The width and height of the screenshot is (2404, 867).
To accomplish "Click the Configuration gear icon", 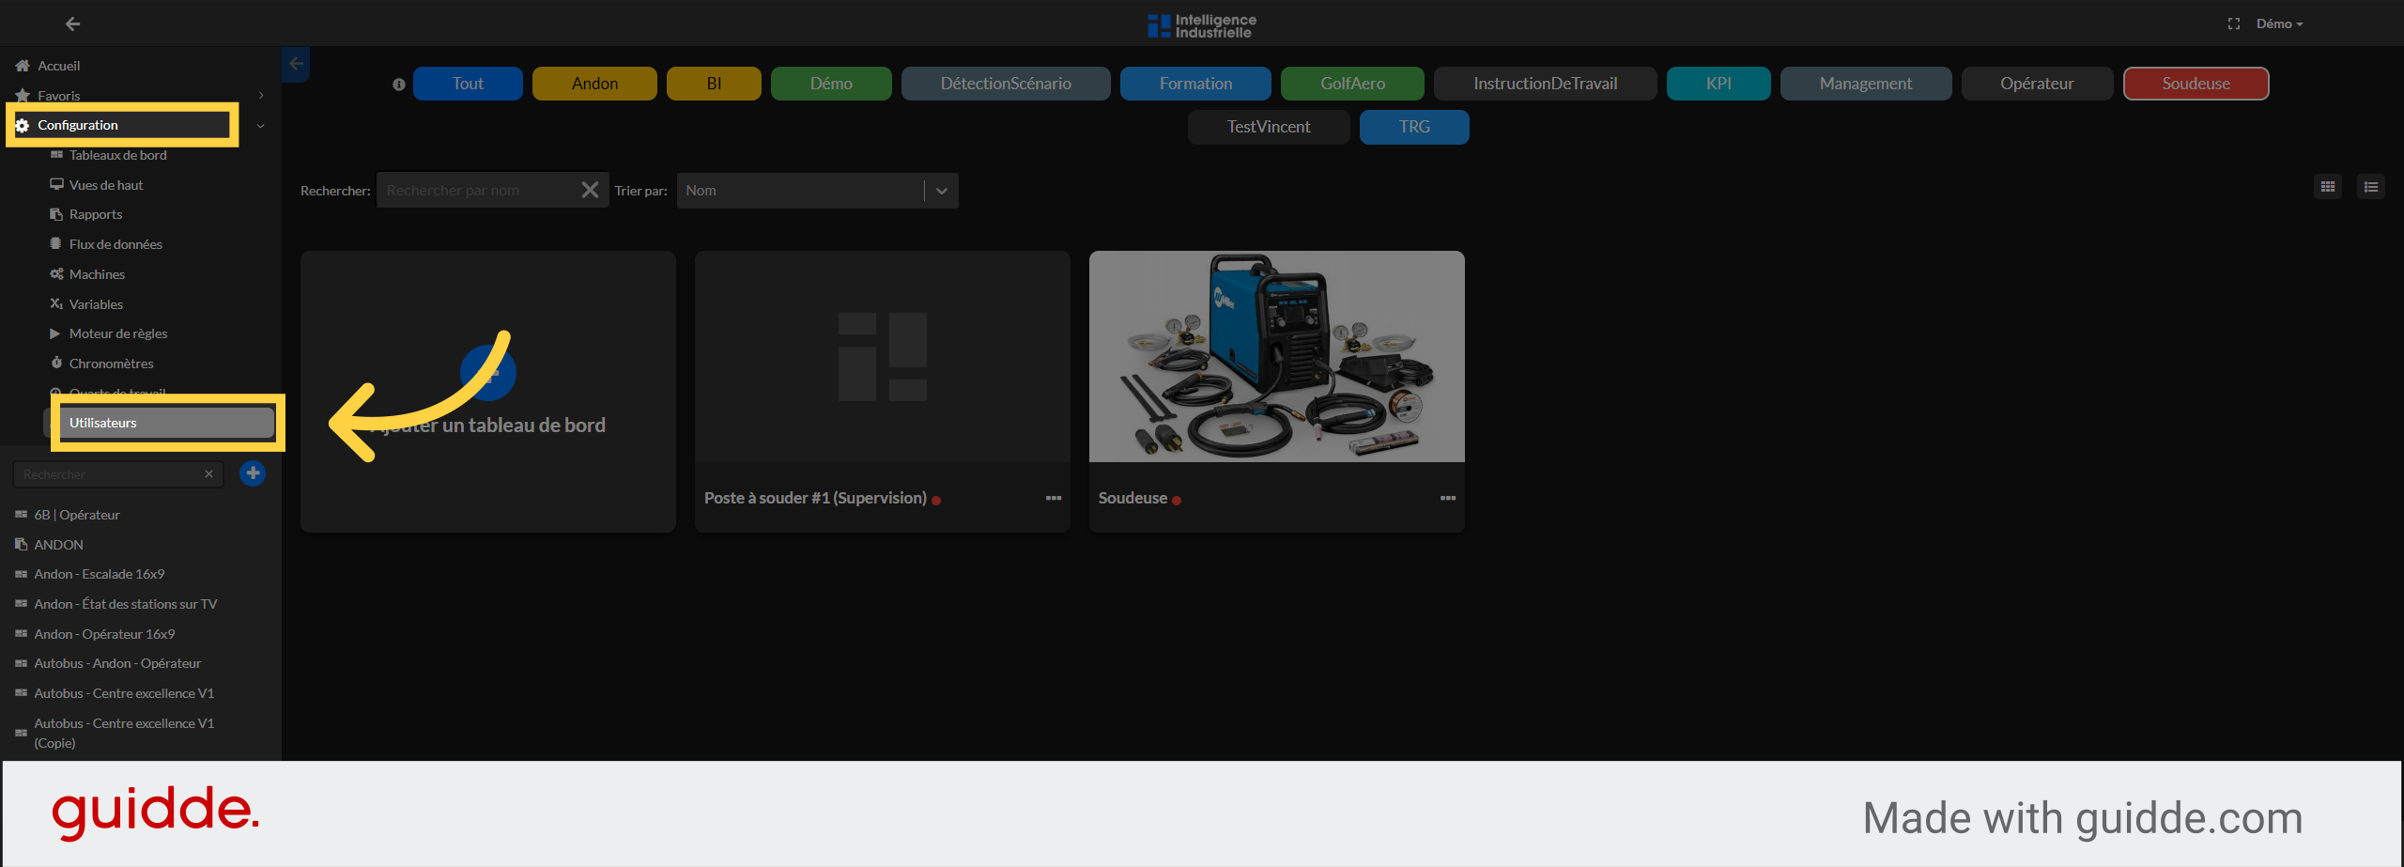I will point(22,125).
